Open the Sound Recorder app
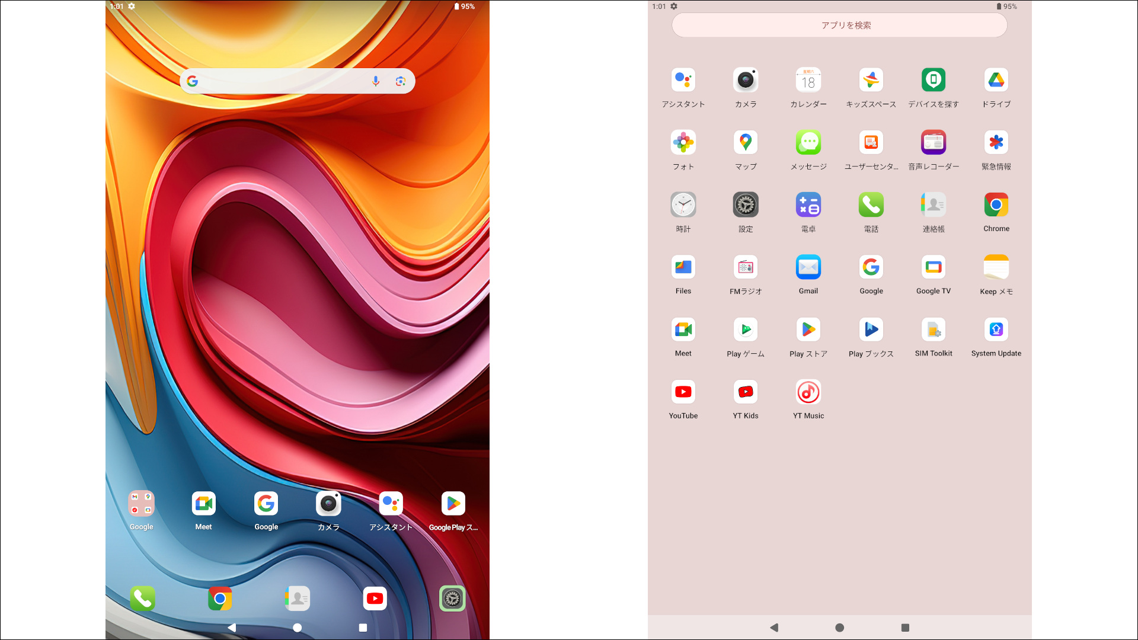This screenshot has height=640, width=1138. pos(933,143)
